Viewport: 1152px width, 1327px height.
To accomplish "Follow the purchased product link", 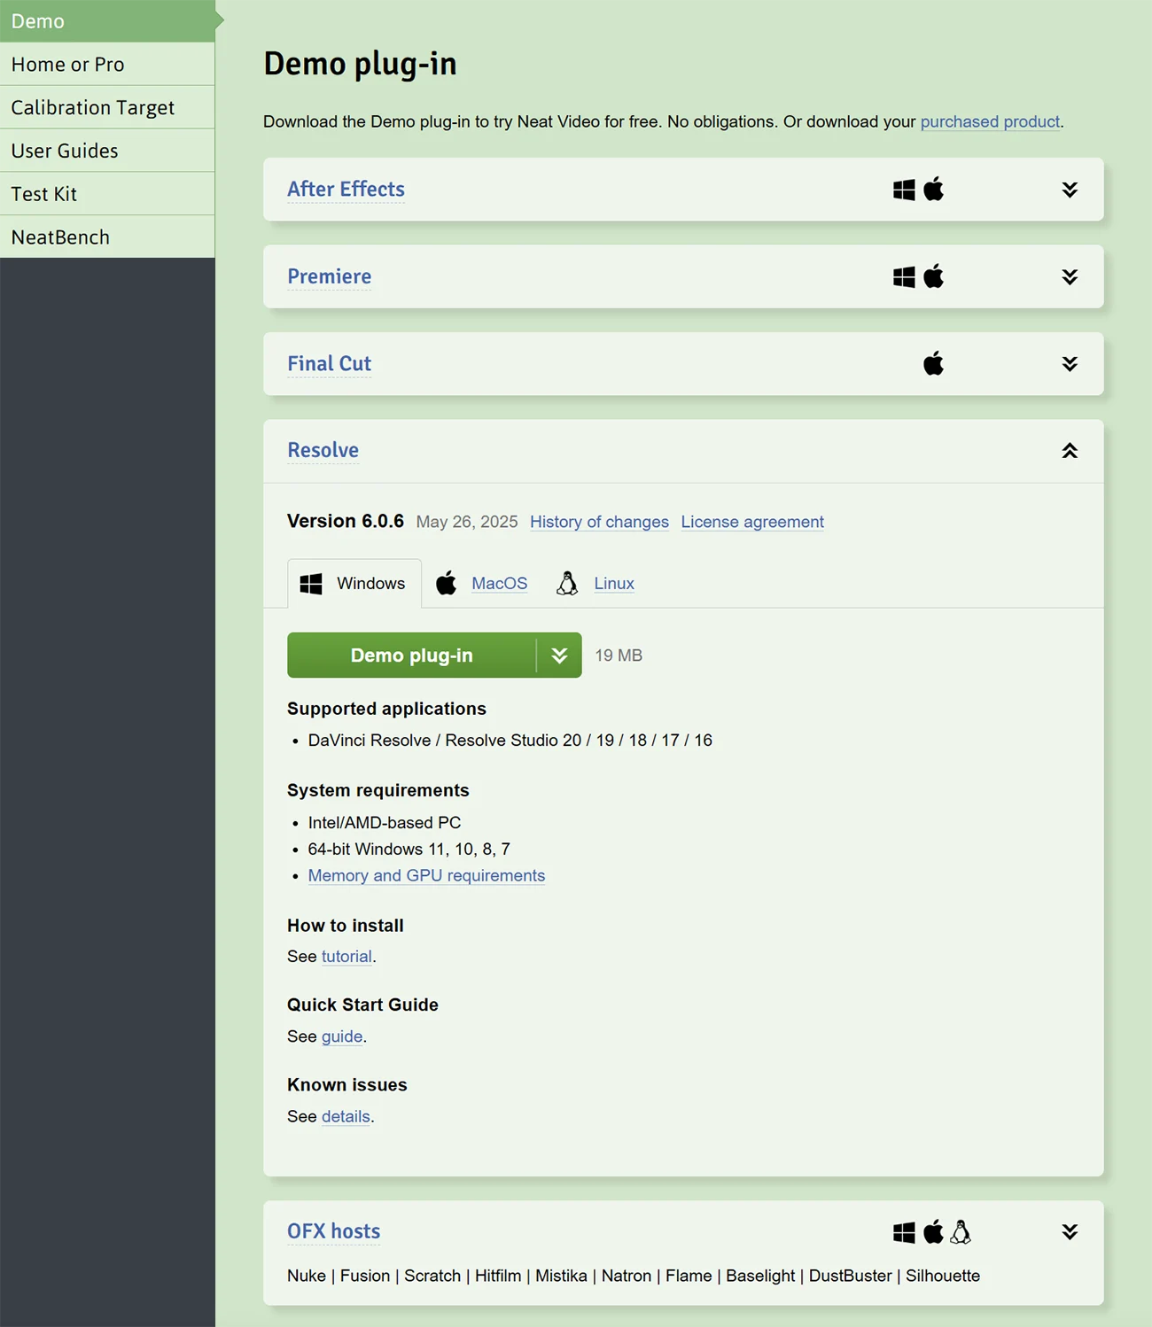I will tap(990, 121).
